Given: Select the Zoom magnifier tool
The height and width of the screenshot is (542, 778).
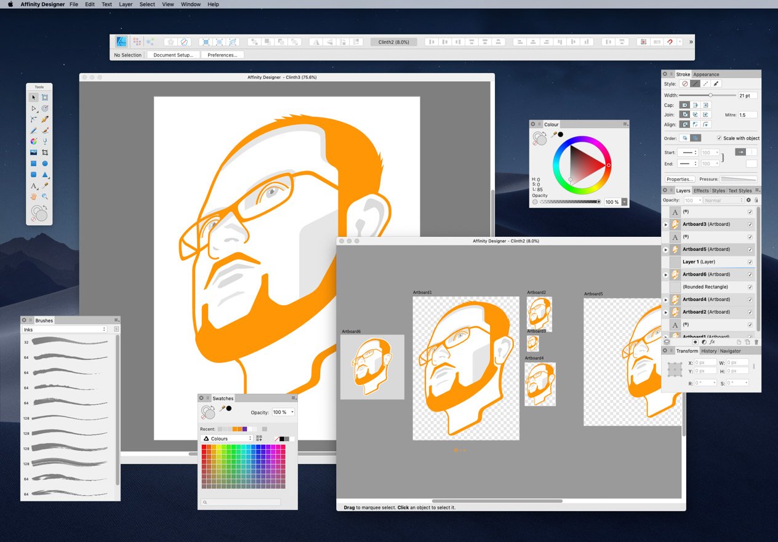Looking at the screenshot, I should (45, 197).
